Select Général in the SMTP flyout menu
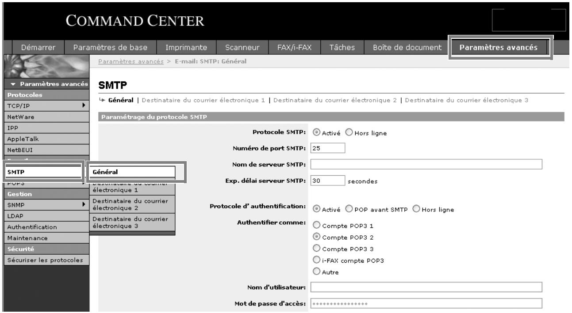572x313 pixels. [132, 172]
